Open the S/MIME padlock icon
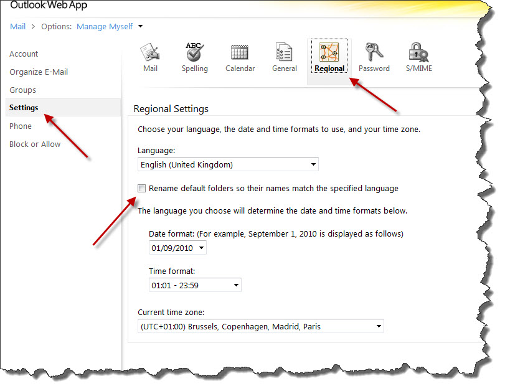 [x=418, y=52]
